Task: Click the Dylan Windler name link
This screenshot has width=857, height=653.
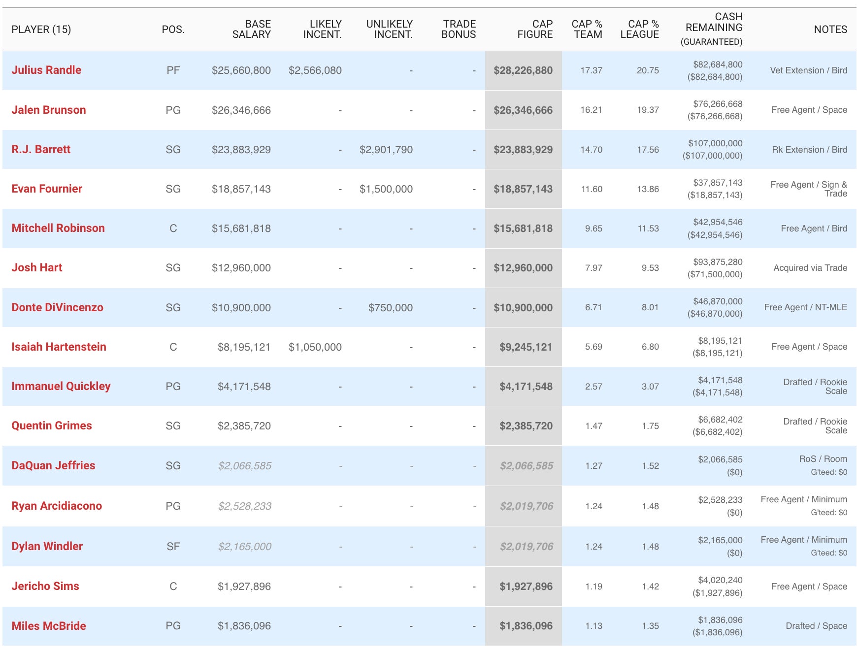Action: (47, 546)
